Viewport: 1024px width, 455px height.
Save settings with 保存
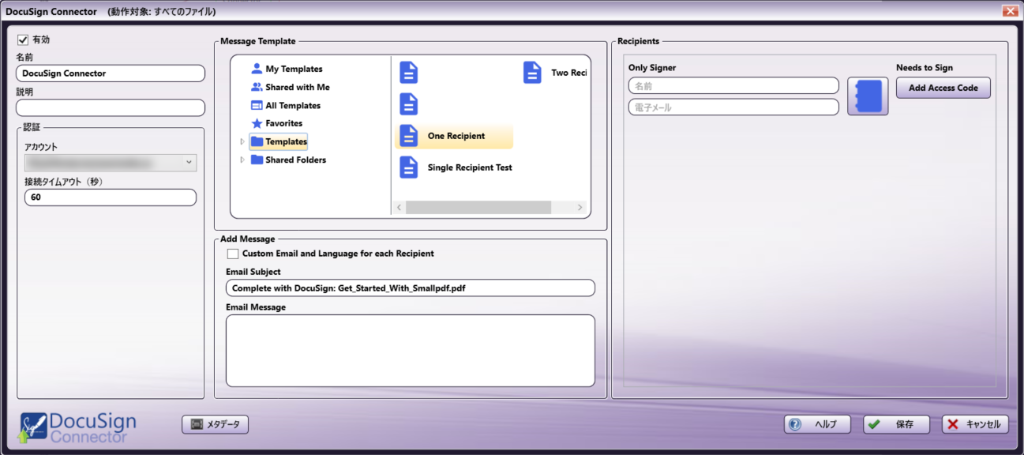click(896, 424)
